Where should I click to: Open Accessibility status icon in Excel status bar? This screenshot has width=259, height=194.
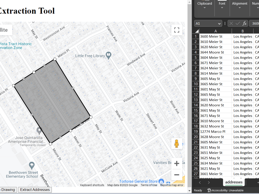click(x=209, y=190)
